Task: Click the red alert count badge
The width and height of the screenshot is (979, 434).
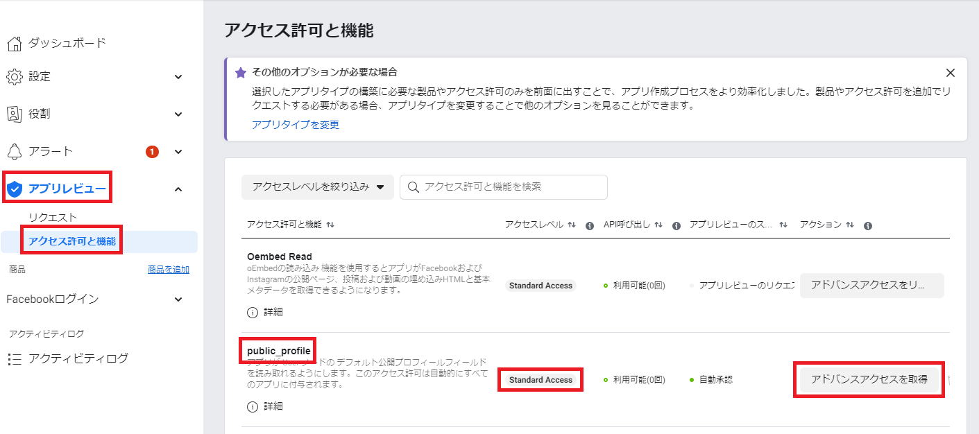Action: (152, 151)
